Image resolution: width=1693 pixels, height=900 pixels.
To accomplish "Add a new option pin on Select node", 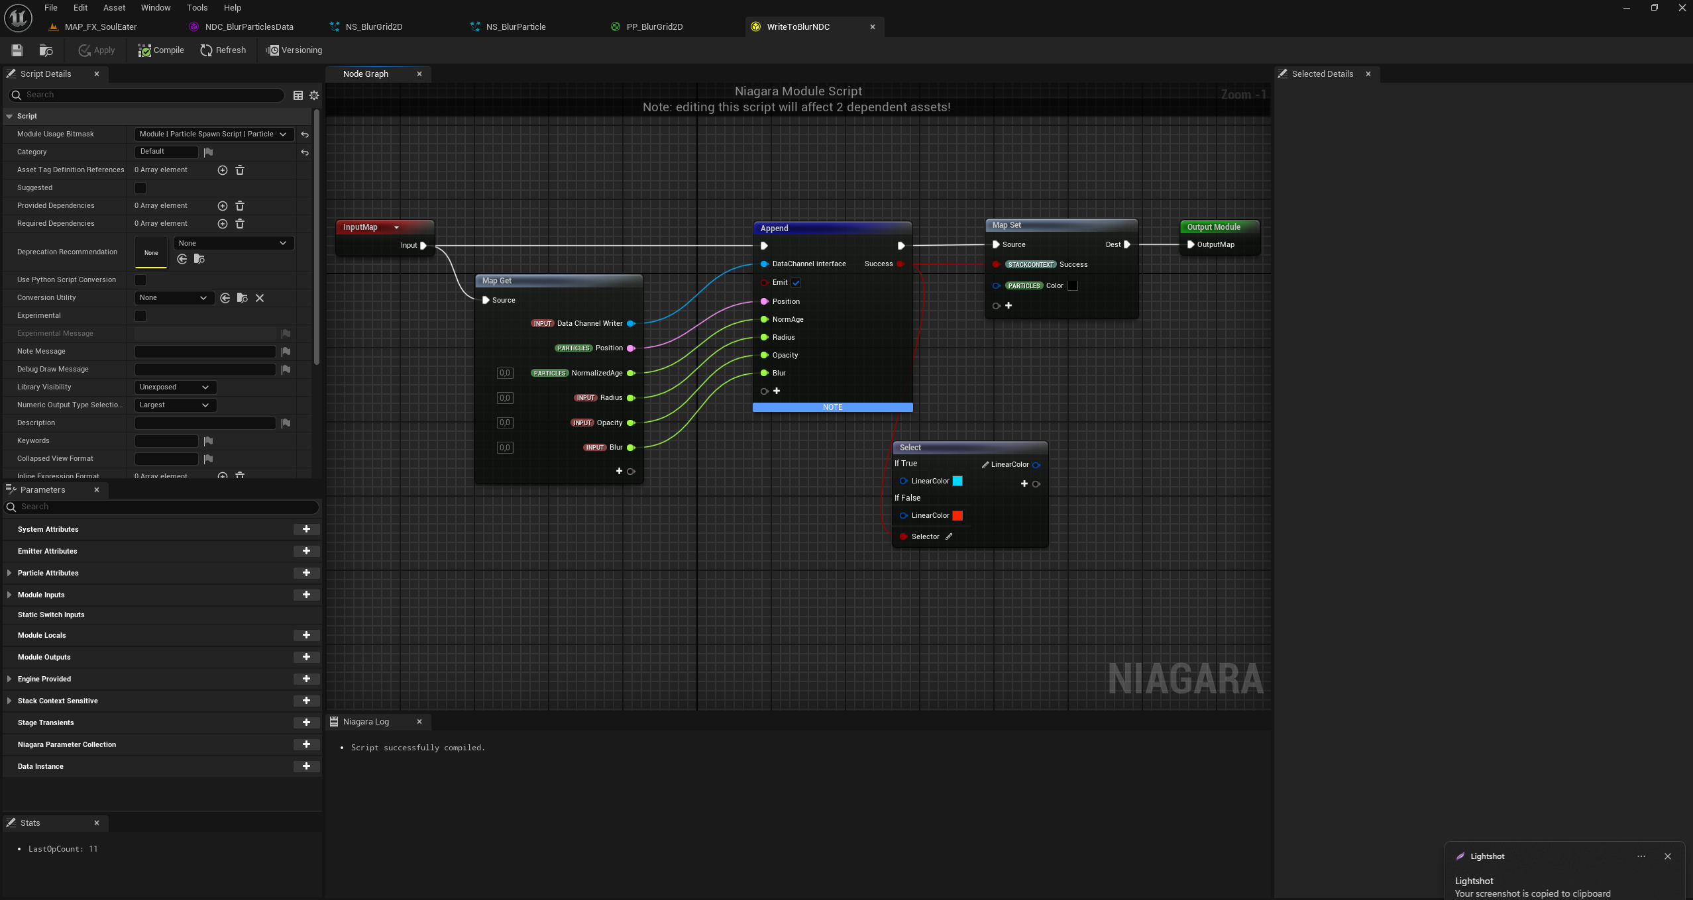I will click(1024, 484).
